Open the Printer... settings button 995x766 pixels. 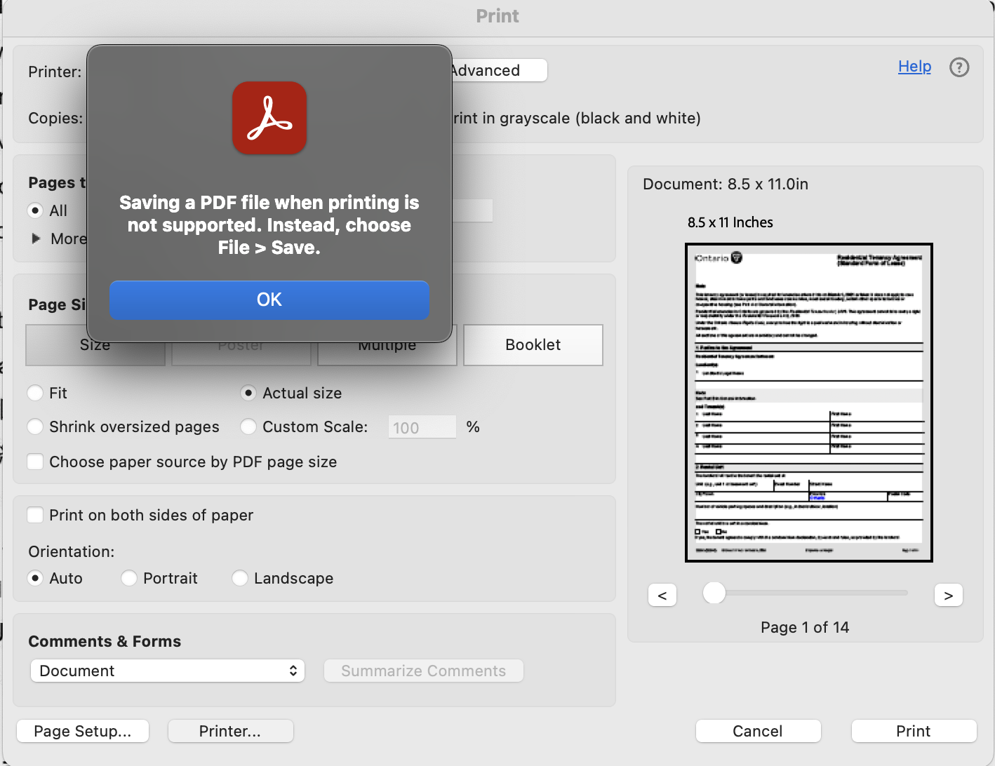coord(230,731)
